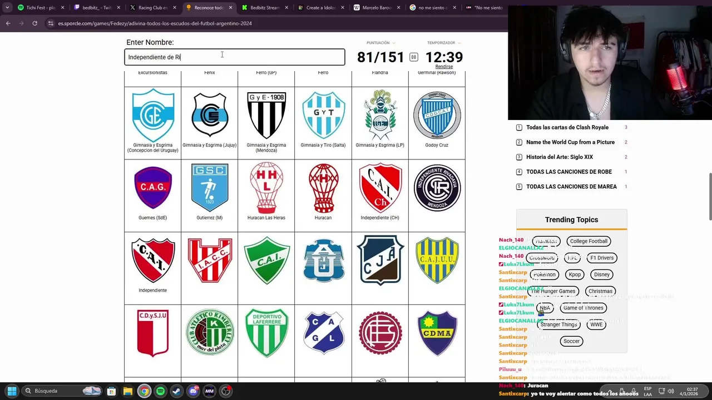Image resolution: width=712 pixels, height=400 pixels.
Task: Click the C.A.G.L. blue shield crest
Action: point(323,332)
